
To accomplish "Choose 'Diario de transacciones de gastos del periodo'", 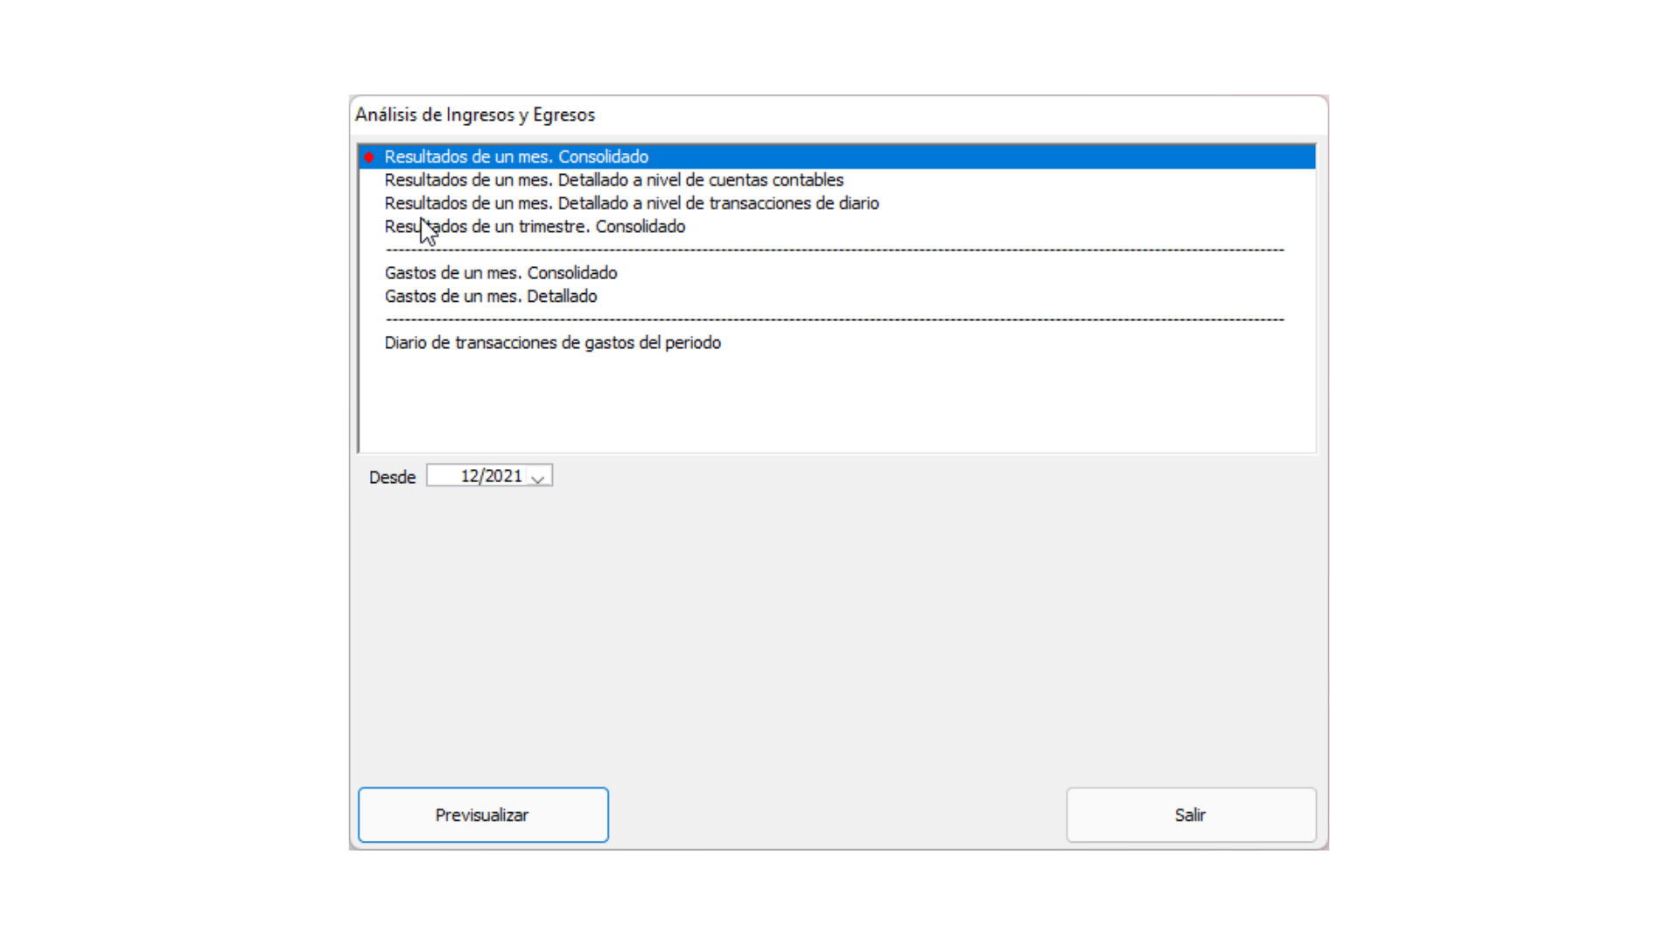I will 552,343.
